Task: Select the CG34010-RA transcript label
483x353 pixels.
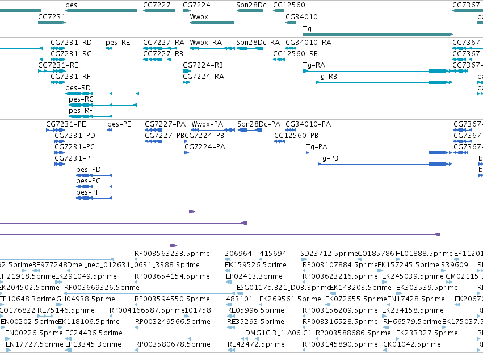Action: pos(309,42)
